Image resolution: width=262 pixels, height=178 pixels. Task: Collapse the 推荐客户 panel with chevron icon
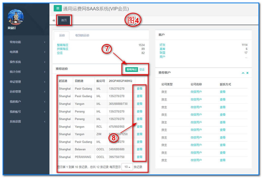243,73
